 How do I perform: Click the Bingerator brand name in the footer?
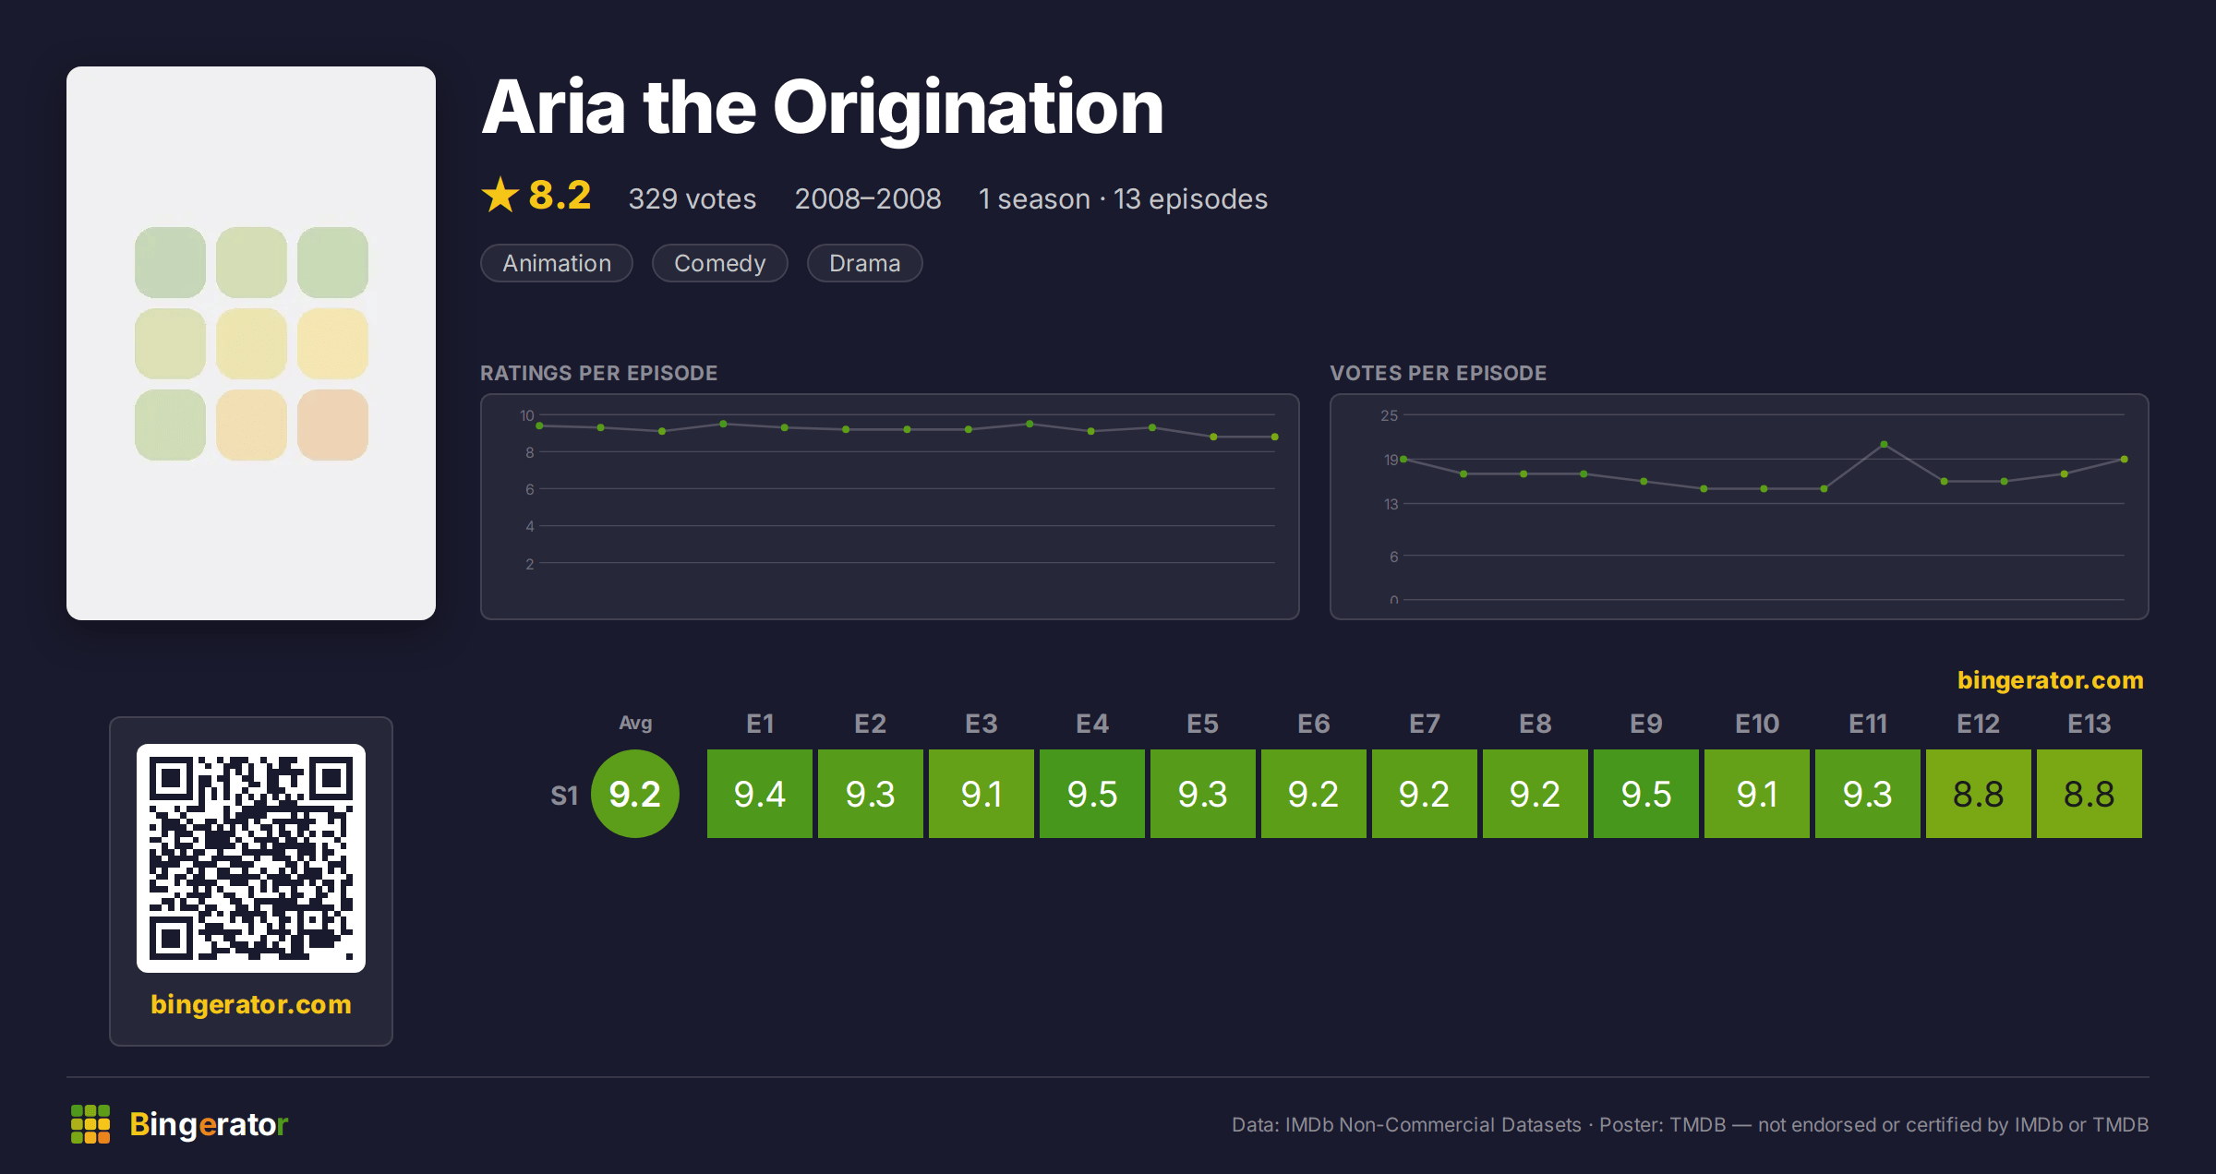(209, 1124)
